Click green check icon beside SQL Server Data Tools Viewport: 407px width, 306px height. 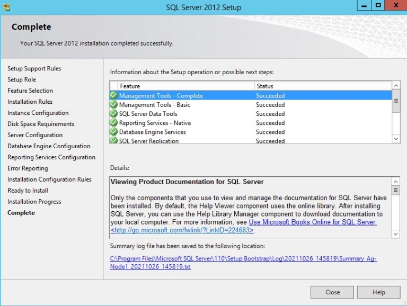pos(113,114)
